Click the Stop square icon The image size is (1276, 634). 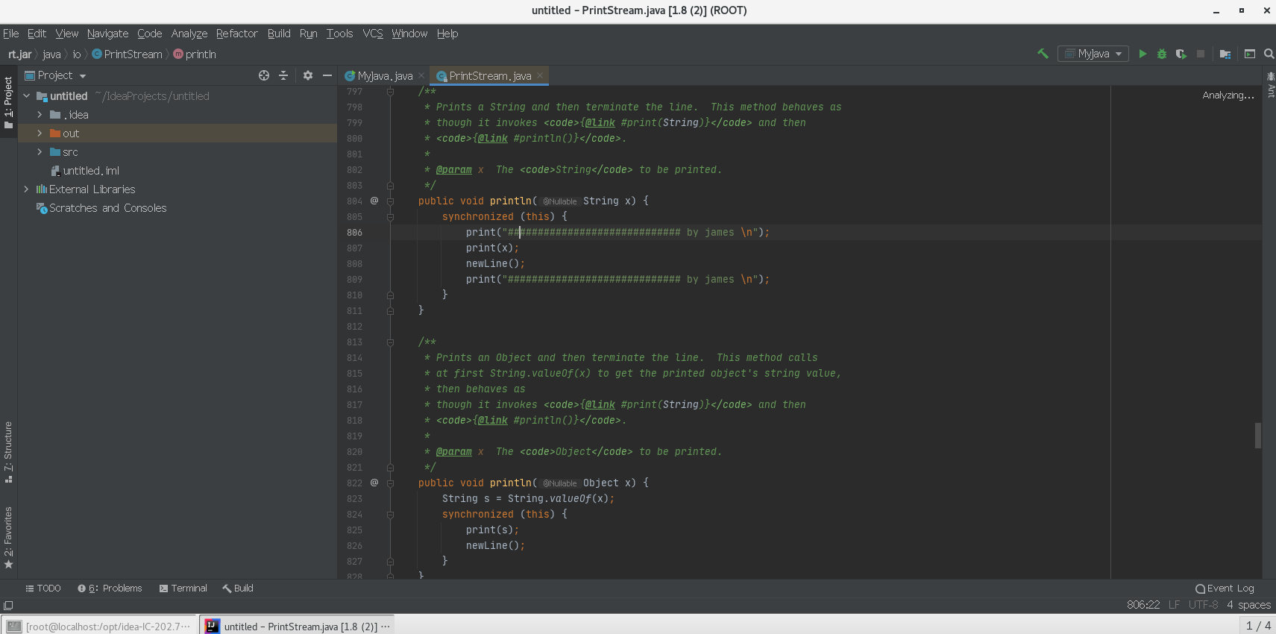(x=1201, y=54)
